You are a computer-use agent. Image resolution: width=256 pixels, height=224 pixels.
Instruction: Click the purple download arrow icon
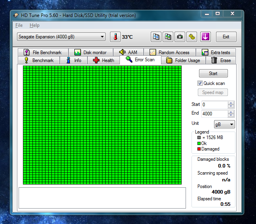click(x=205, y=37)
